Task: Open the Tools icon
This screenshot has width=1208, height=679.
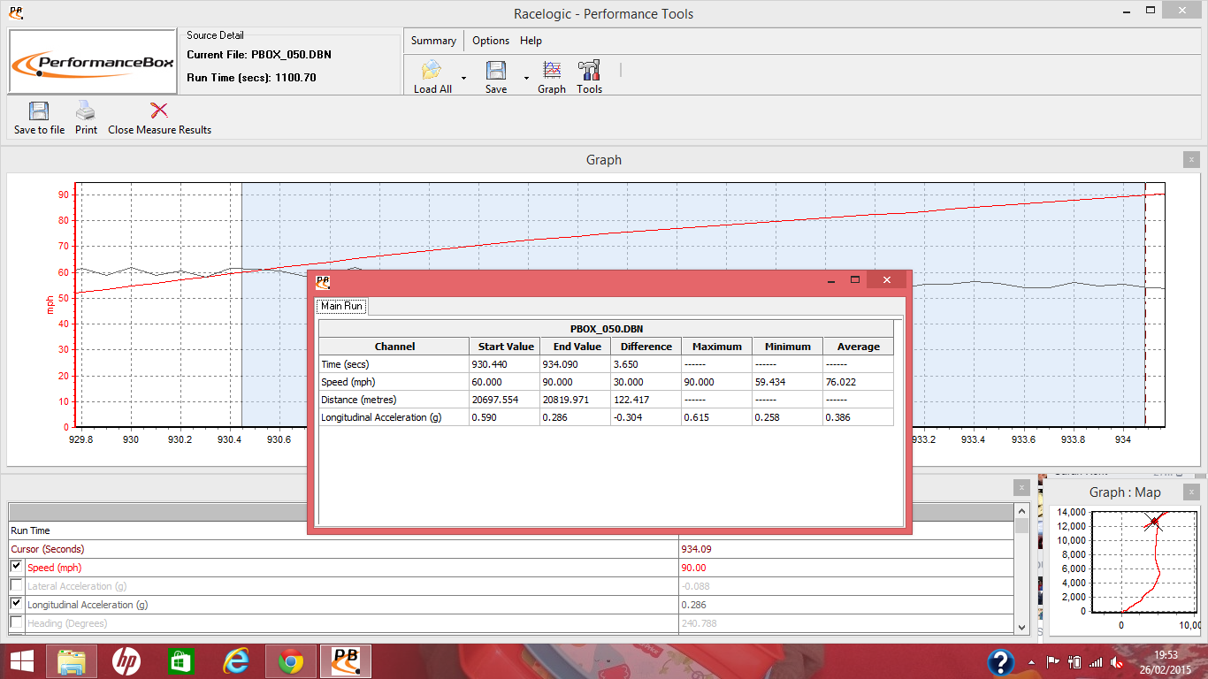Action: click(x=589, y=71)
